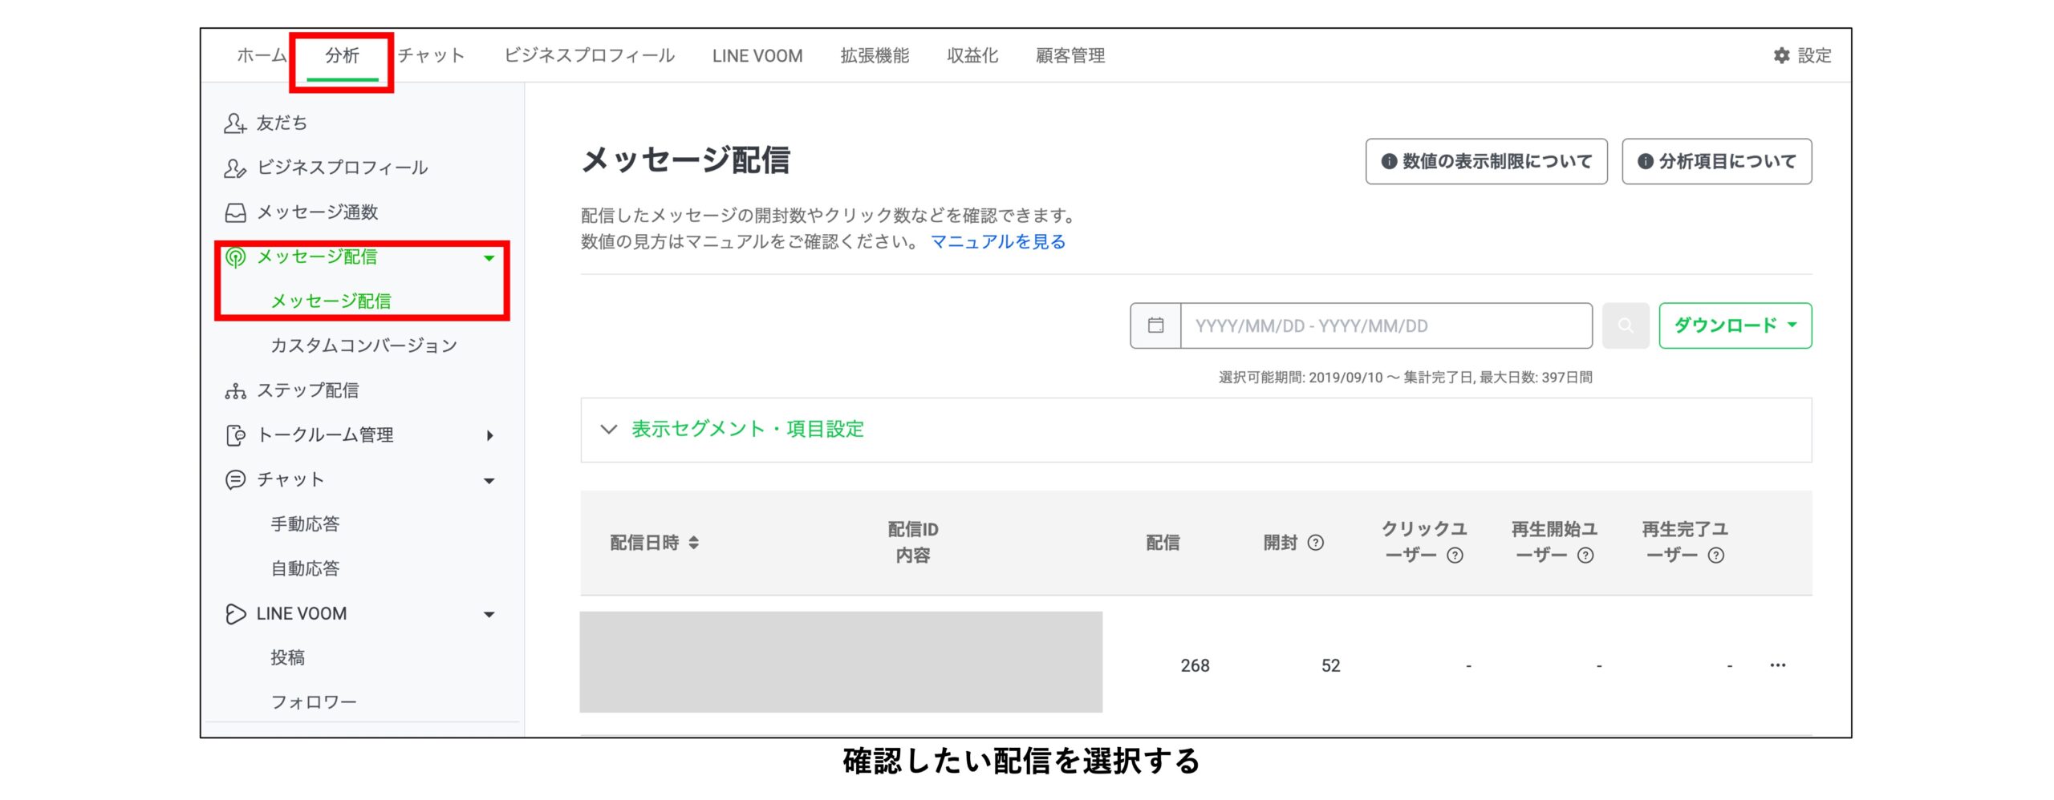The image size is (2054, 800).
Task: Open the 拡張機能 tab
Action: pos(875,55)
